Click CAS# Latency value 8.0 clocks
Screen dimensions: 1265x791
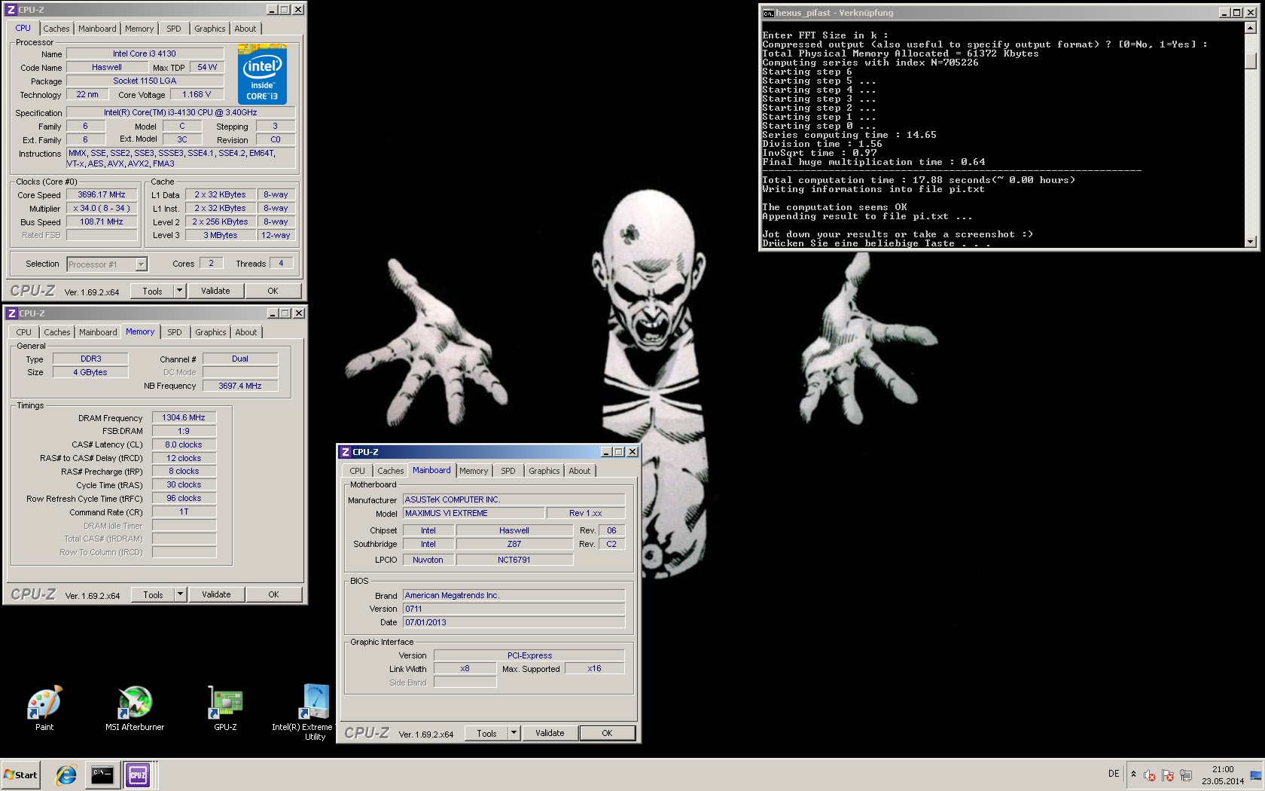(x=184, y=444)
